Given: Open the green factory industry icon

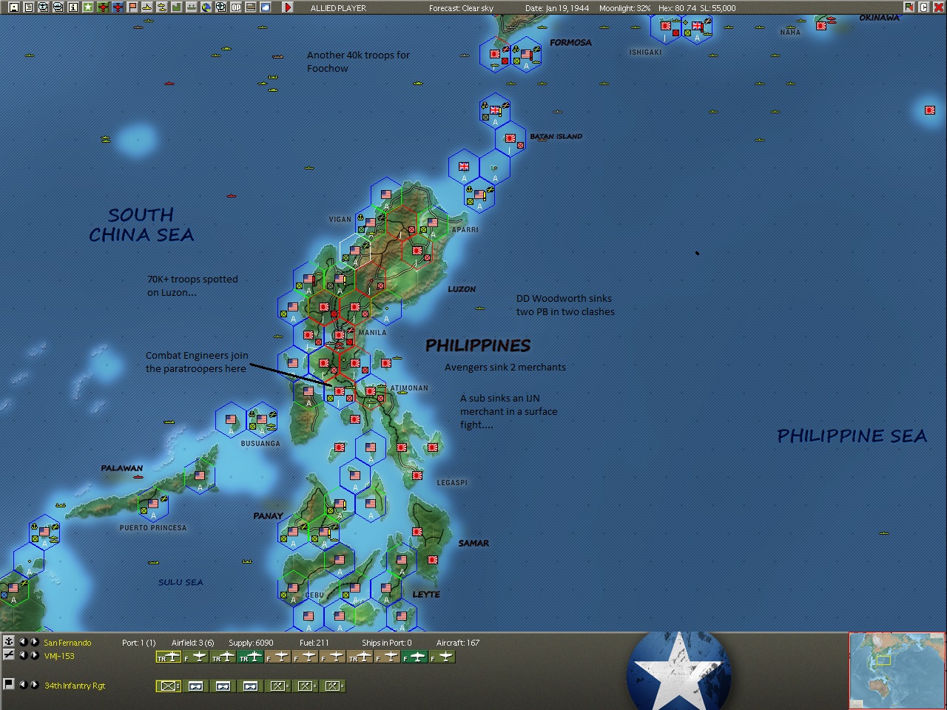Looking at the screenshot, I should [177, 7].
